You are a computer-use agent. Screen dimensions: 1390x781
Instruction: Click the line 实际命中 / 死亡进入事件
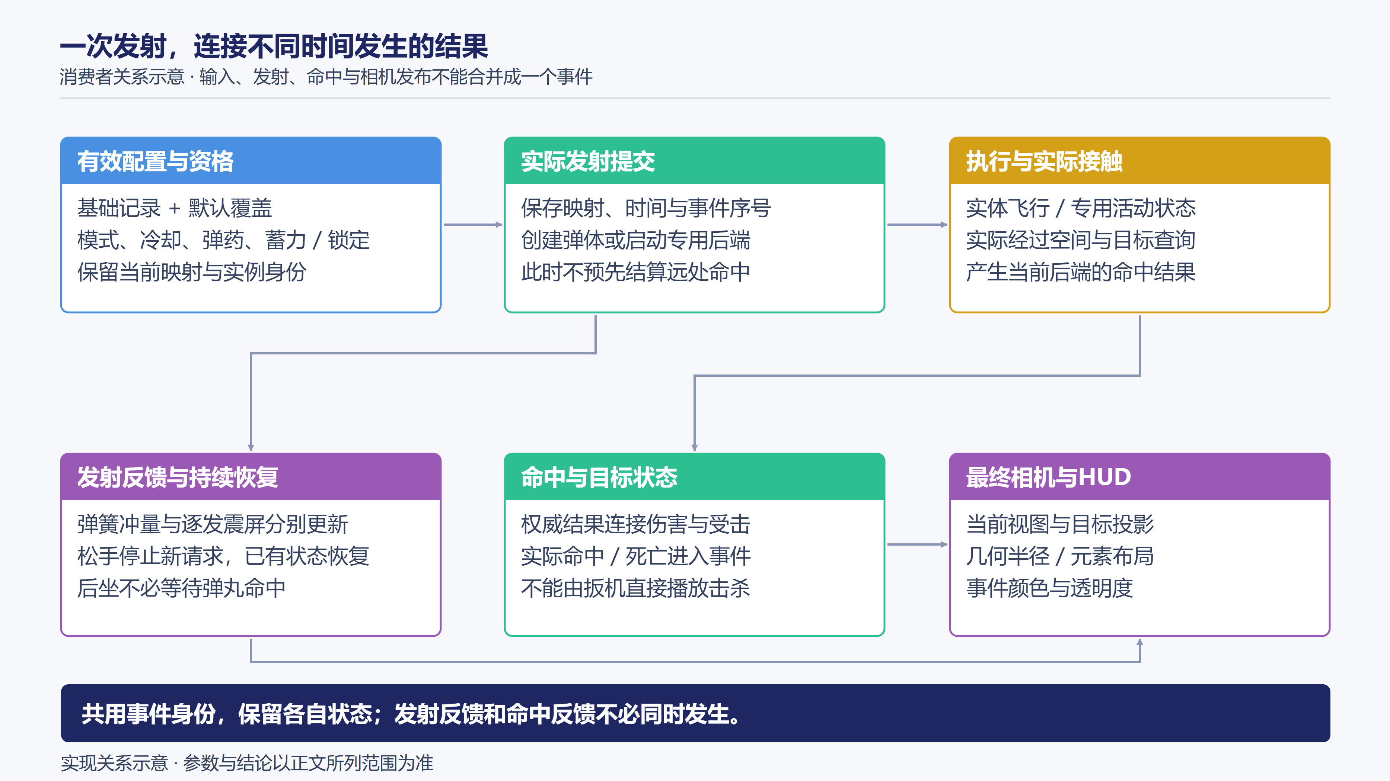pyautogui.click(x=636, y=556)
